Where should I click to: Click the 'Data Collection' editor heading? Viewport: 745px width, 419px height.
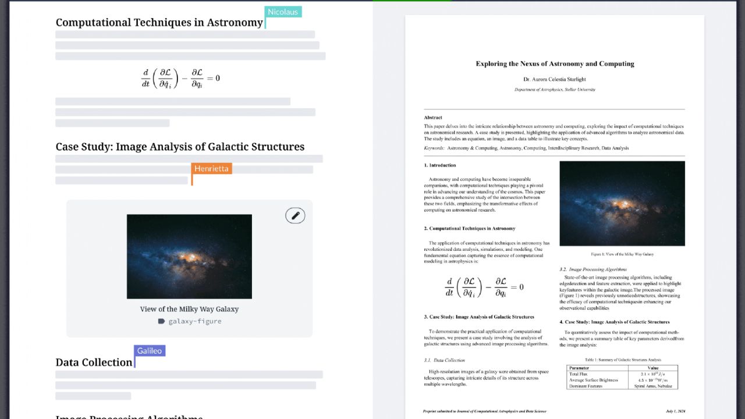pyautogui.click(x=94, y=362)
